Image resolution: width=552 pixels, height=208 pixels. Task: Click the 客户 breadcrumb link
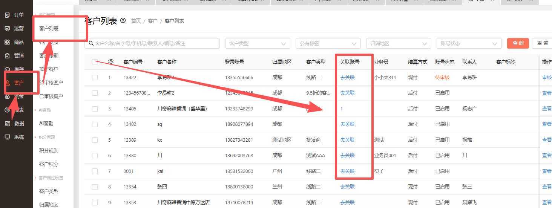point(153,21)
